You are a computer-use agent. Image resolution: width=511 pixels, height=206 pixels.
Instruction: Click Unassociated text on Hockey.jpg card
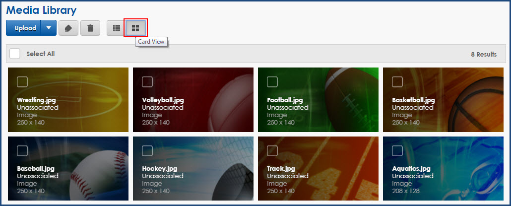[x=163, y=176]
